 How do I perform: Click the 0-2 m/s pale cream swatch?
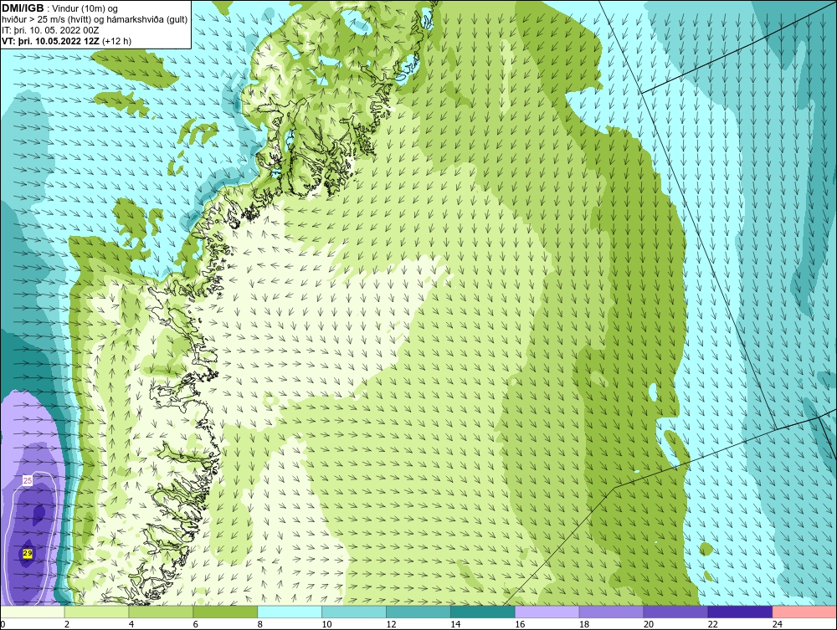(33, 612)
